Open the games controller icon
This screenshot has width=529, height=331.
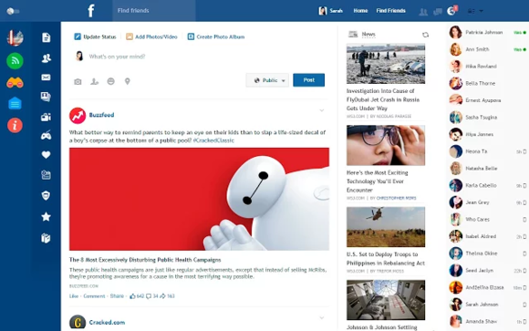tap(46, 135)
